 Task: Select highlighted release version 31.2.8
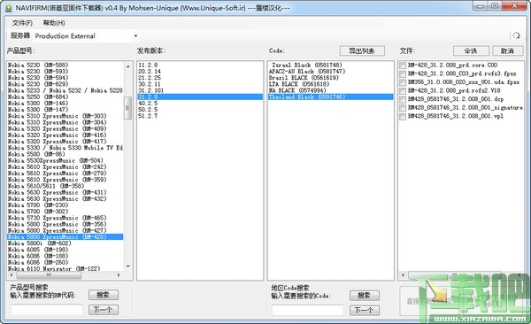200,96
